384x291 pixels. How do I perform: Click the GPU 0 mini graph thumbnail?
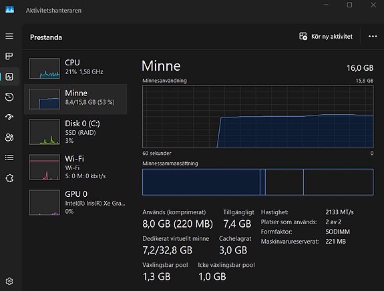(44, 202)
